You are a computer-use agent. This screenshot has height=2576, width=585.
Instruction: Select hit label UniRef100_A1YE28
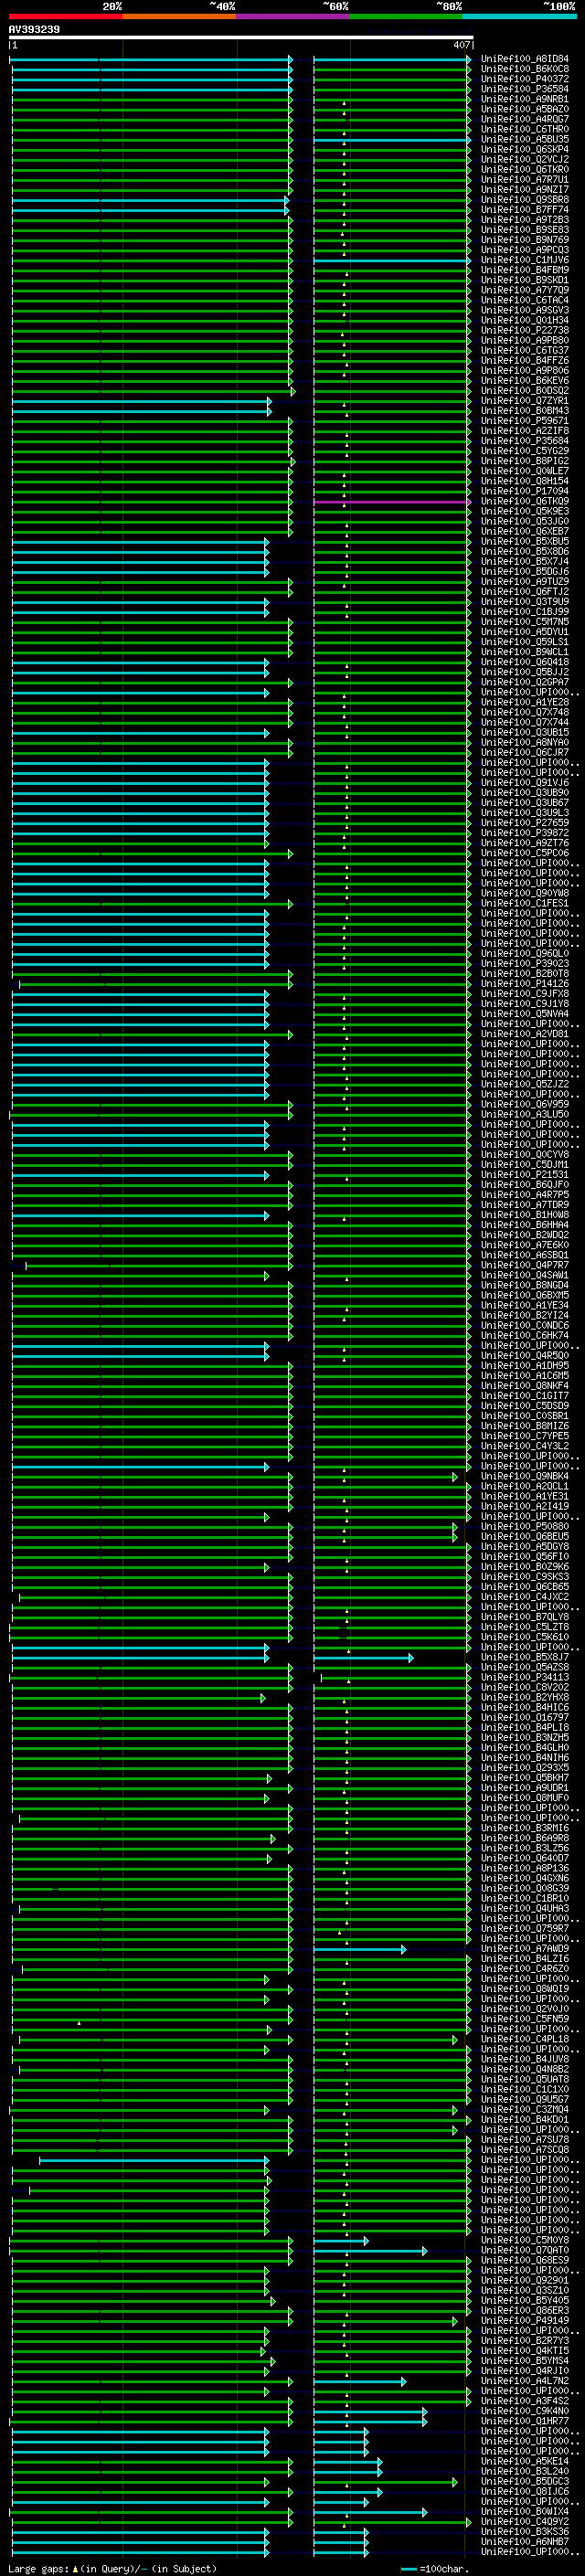[x=525, y=702]
